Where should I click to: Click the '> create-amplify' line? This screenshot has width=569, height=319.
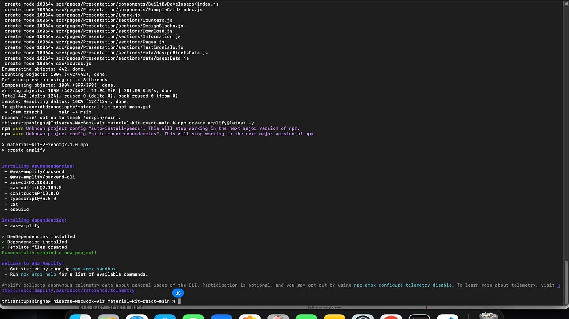24,150
